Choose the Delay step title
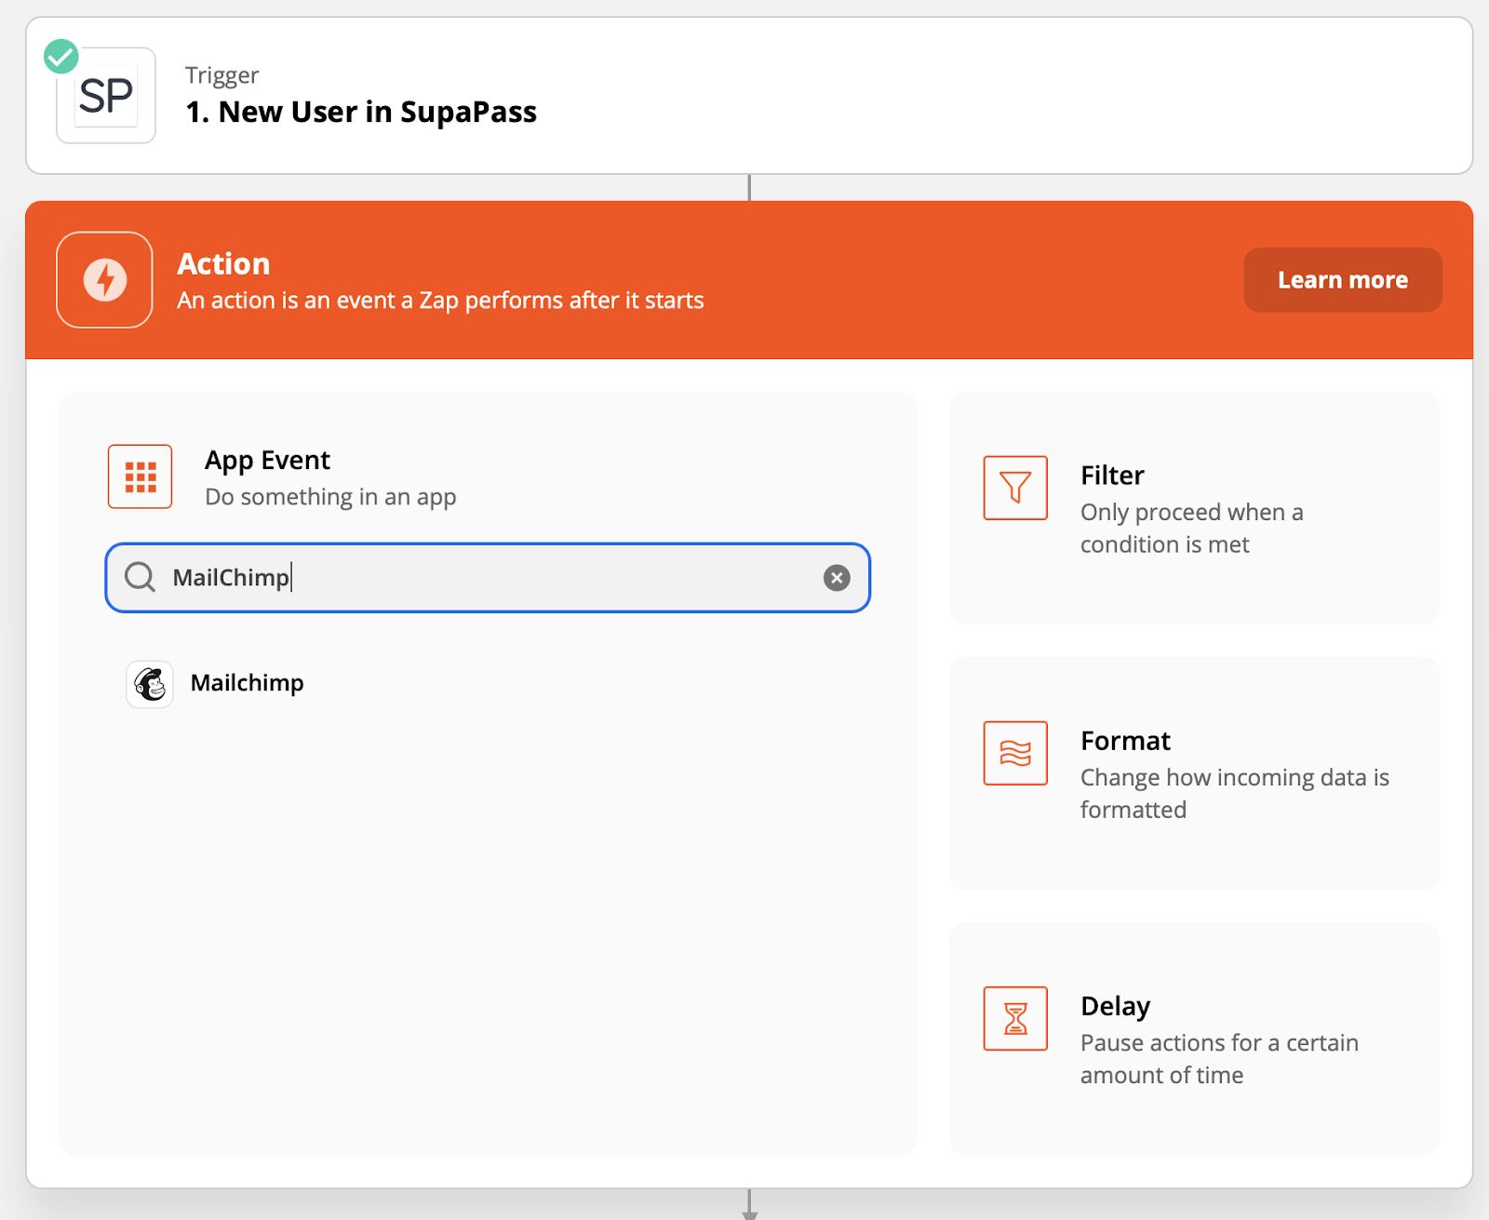Image resolution: width=1489 pixels, height=1220 pixels. coord(1115,1006)
